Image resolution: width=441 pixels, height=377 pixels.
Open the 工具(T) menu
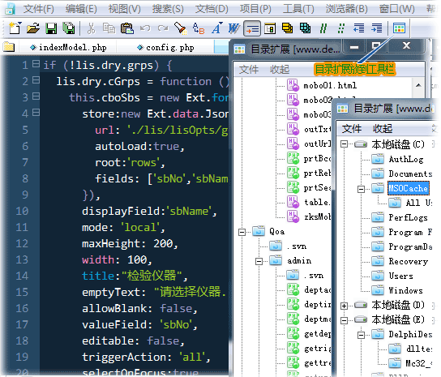click(298, 9)
